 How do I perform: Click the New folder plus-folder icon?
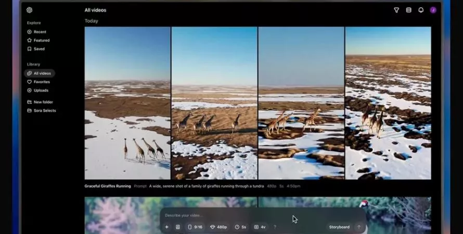(29, 102)
